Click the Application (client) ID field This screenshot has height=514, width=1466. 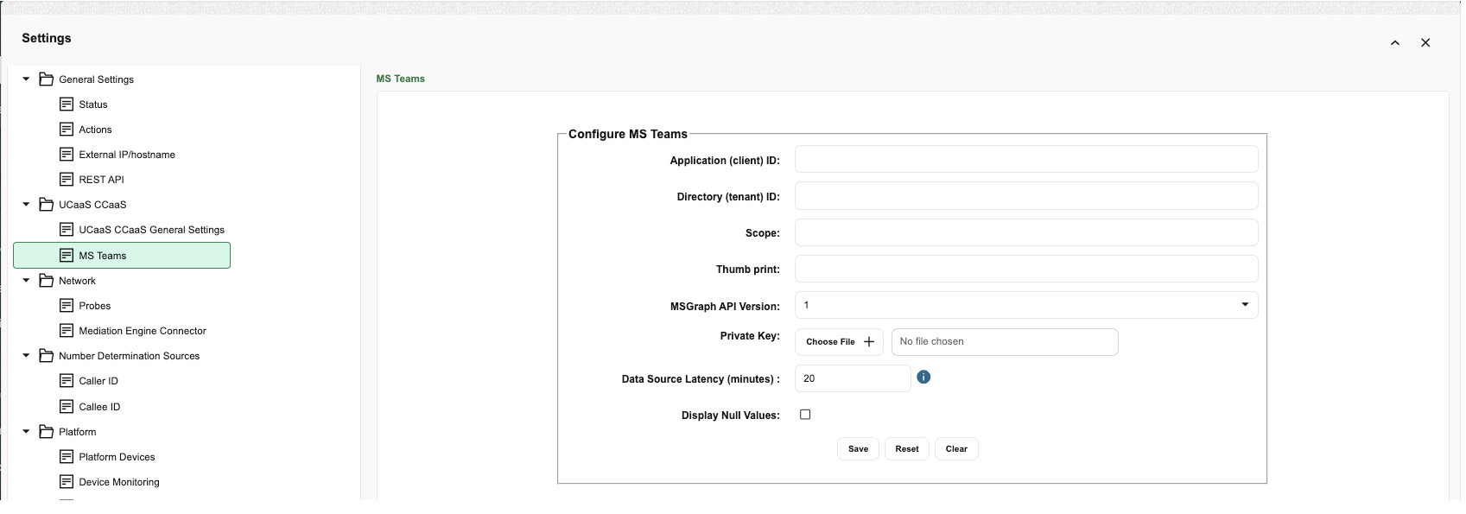coord(1026,159)
